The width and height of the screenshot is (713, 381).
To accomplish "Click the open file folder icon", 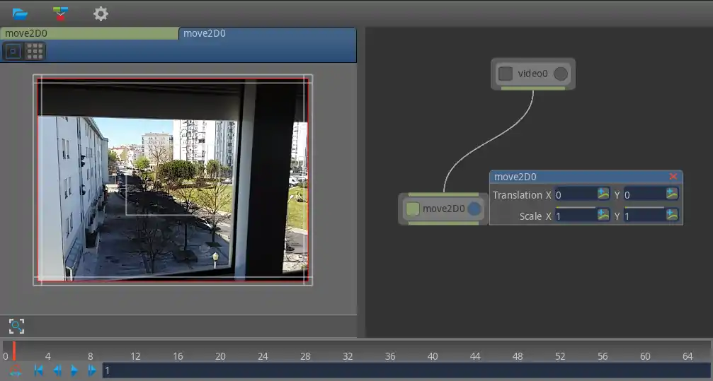I will pos(20,13).
